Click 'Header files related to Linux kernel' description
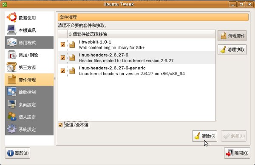 point(126,60)
